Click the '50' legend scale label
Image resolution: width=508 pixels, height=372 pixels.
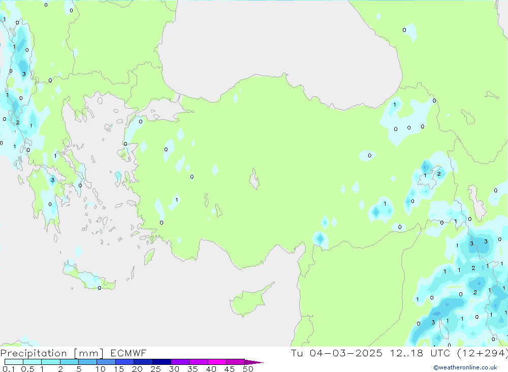tap(248, 369)
